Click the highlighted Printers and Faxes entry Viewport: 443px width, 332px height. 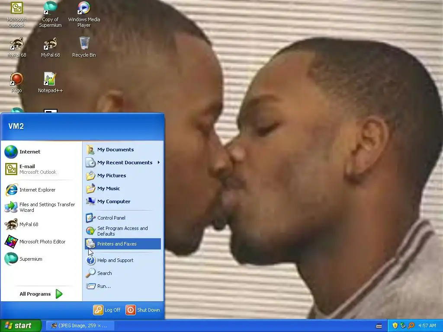(x=122, y=244)
